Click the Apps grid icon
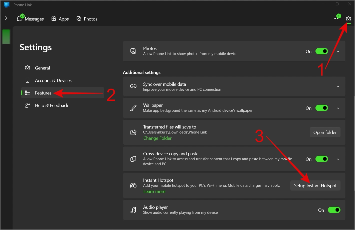Viewport: 355px width, 230px height. pyautogui.click(x=54, y=19)
